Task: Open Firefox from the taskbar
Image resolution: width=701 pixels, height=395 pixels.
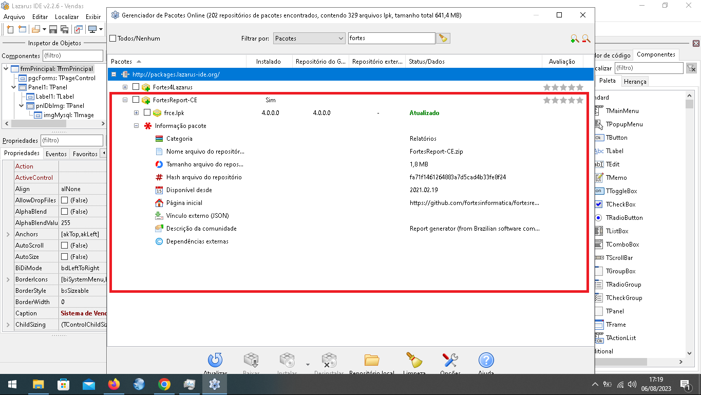Action: [113, 384]
